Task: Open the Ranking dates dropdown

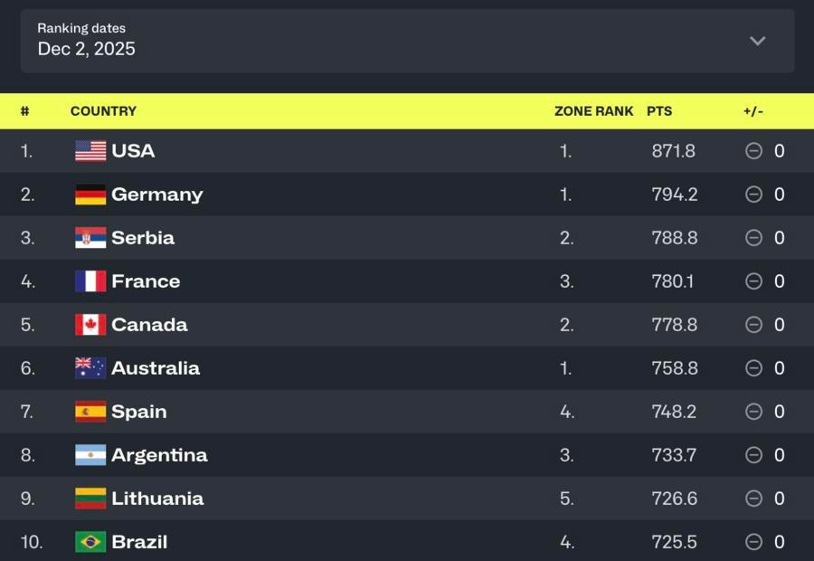Action: click(407, 41)
